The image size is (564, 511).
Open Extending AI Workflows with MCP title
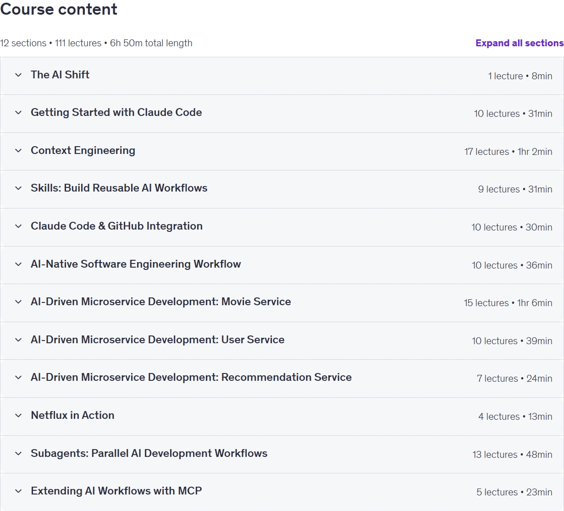(x=116, y=491)
